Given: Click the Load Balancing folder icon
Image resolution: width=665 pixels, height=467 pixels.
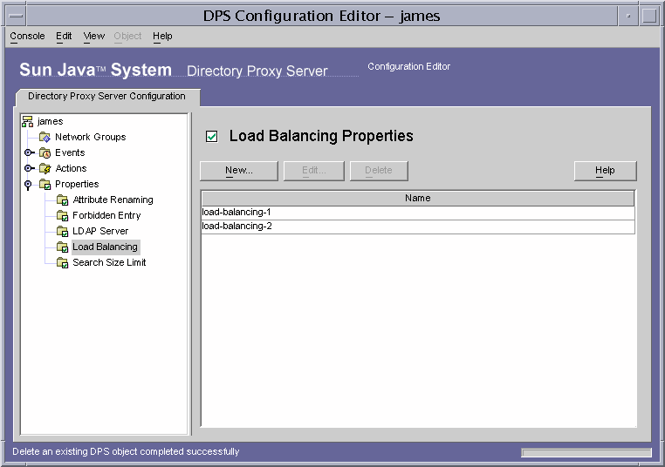Looking at the screenshot, I should [62, 247].
